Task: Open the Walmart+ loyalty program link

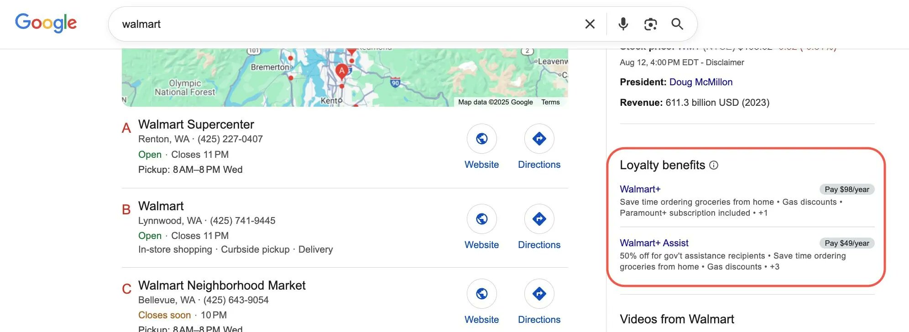Action: coord(640,189)
